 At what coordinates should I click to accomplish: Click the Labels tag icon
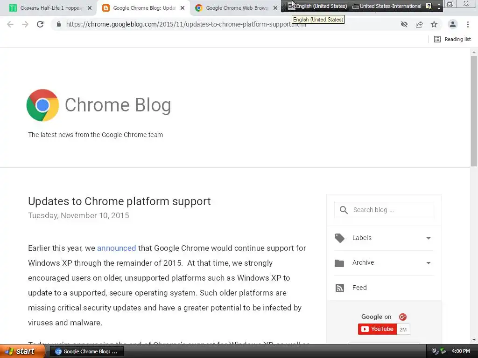(x=340, y=238)
